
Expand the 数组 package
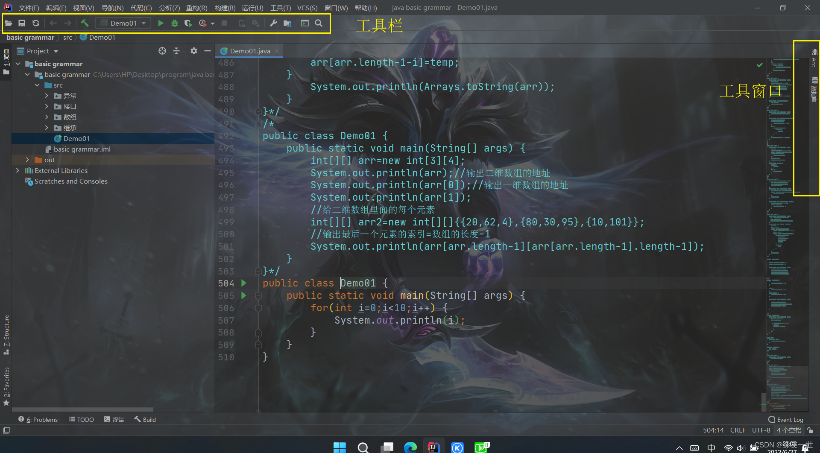pos(47,117)
